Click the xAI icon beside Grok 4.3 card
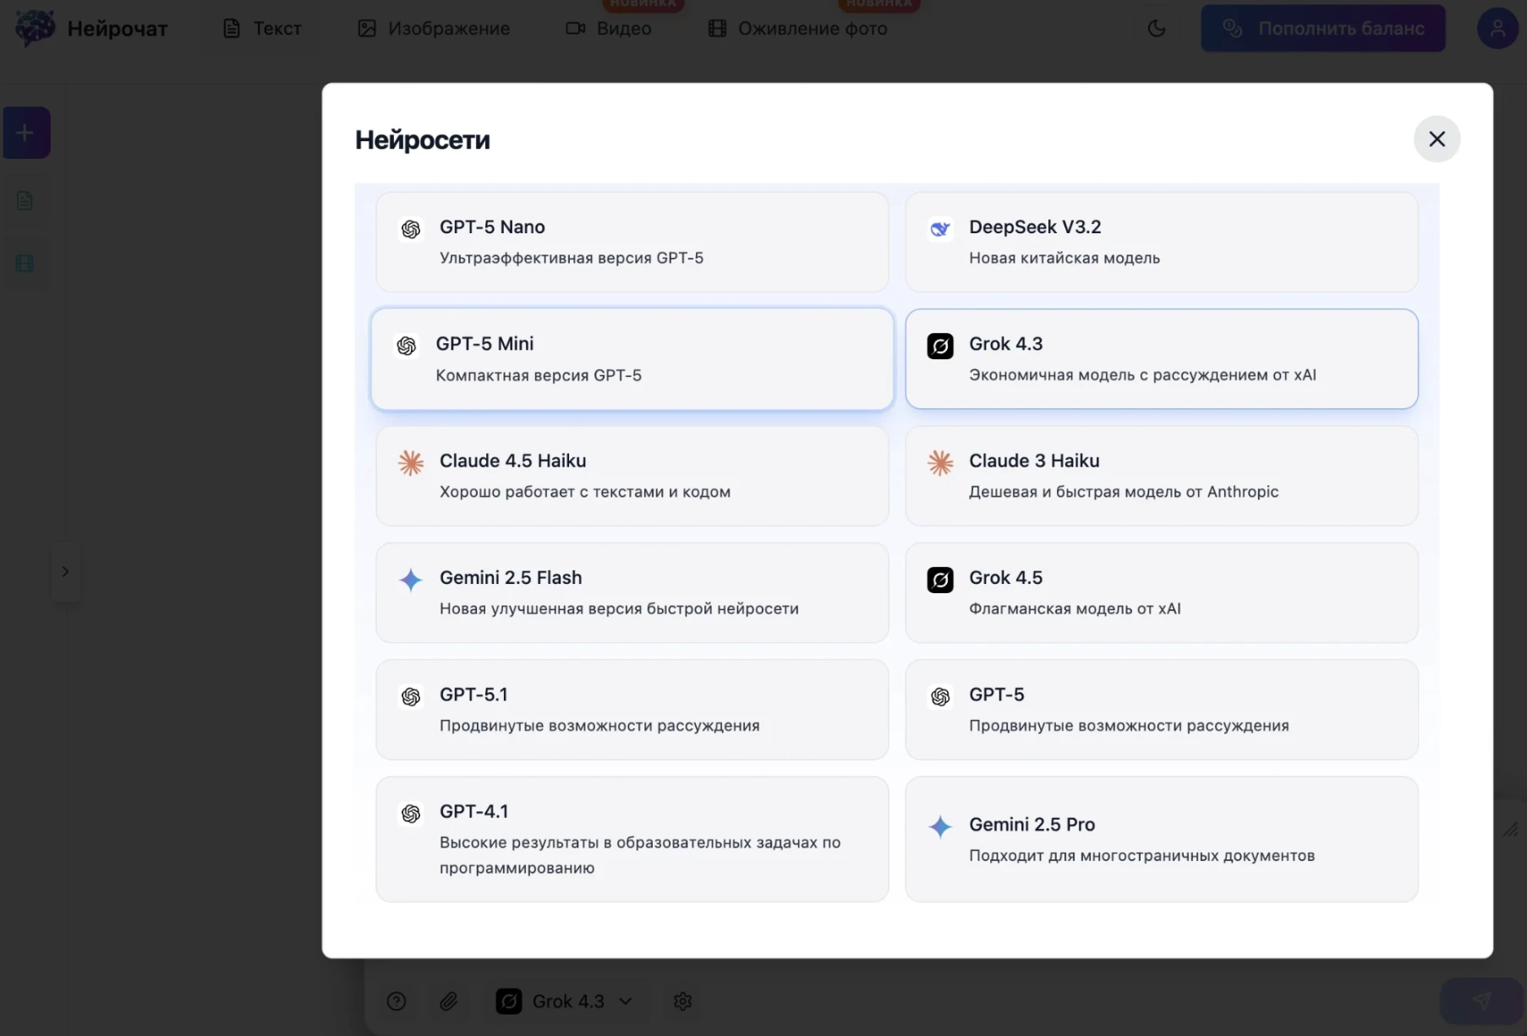Screen dimensions: 1527x1036 point(940,346)
